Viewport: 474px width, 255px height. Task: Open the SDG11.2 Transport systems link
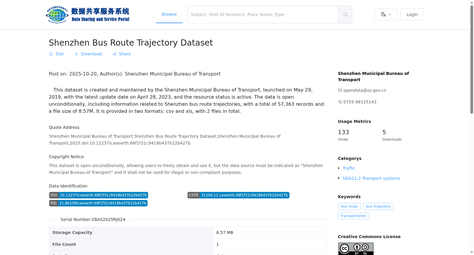point(371,178)
